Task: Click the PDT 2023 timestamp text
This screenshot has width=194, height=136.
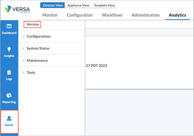Action: (x=96, y=66)
